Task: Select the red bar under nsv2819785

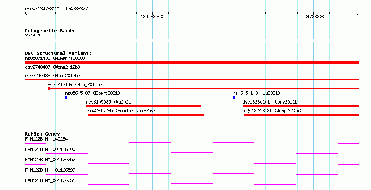Action: 146,115
